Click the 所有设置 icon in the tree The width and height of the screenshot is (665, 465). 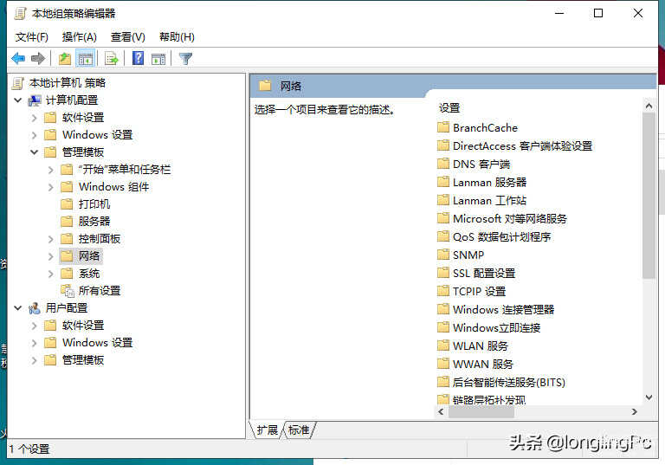click(68, 291)
